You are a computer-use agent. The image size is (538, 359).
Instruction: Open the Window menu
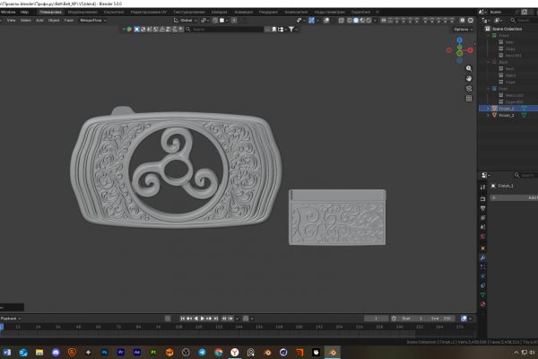8,12
